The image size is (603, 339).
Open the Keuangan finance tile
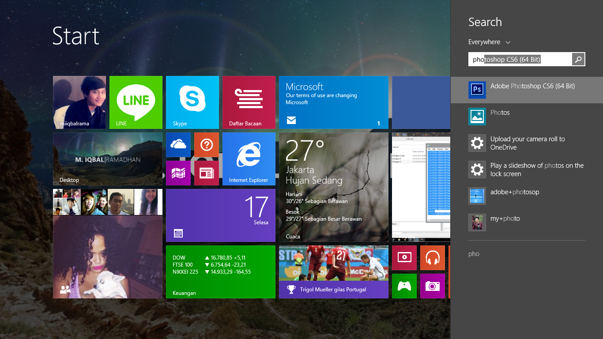tap(221, 272)
